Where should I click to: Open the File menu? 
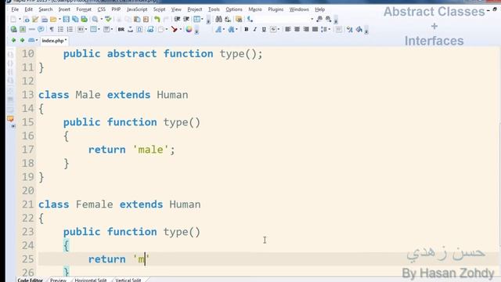[x=15, y=9]
